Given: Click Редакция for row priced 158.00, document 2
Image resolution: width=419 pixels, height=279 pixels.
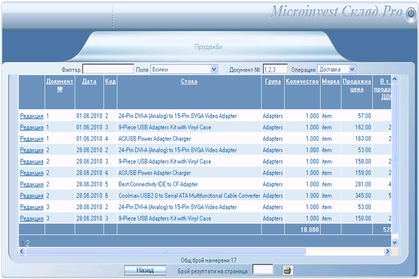Looking at the screenshot, I should [31, 162].
